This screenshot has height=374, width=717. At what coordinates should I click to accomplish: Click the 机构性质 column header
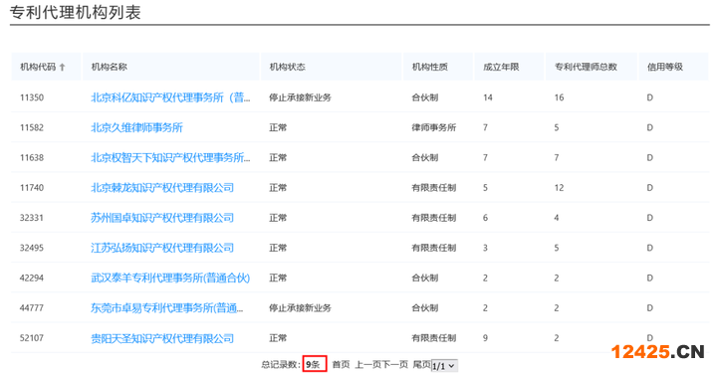[430, 67]
